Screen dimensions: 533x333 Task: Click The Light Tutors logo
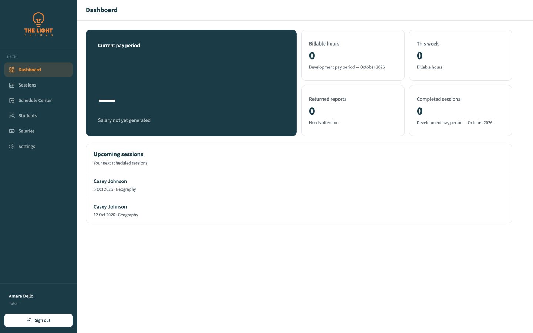38,24
